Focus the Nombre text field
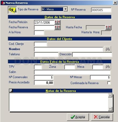 68,49
